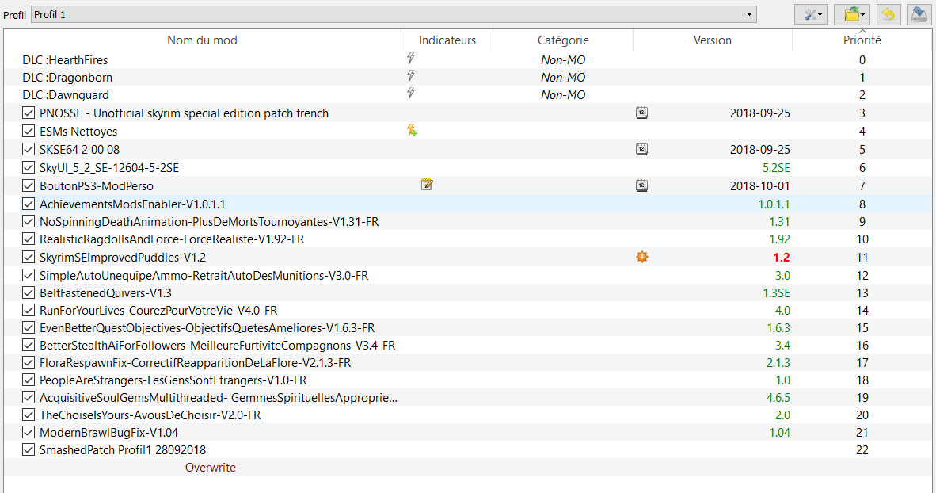Click the notes icon on BoutonPS3-ModPerso row

[x=427, y=185]
